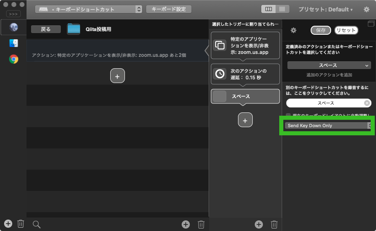Open the Send Key Down Only dropdown
376x231 pixels.
click(328, 126)
